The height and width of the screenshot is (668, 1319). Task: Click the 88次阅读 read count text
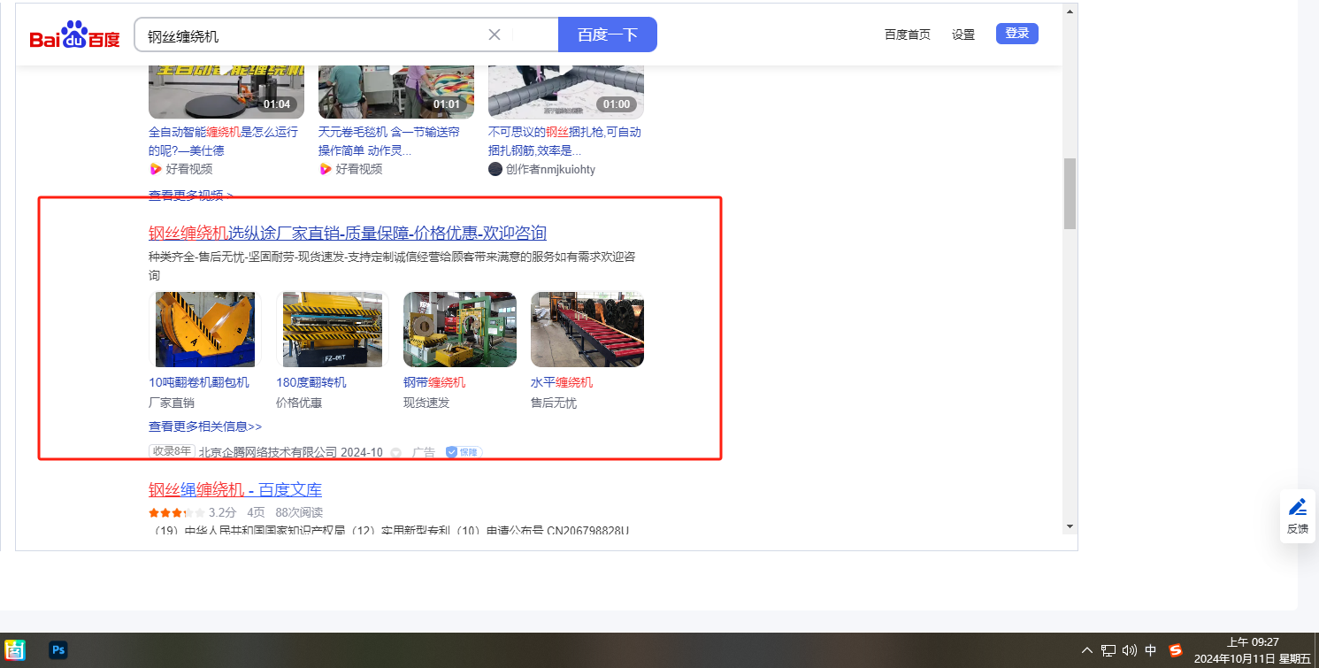(299, 512)
